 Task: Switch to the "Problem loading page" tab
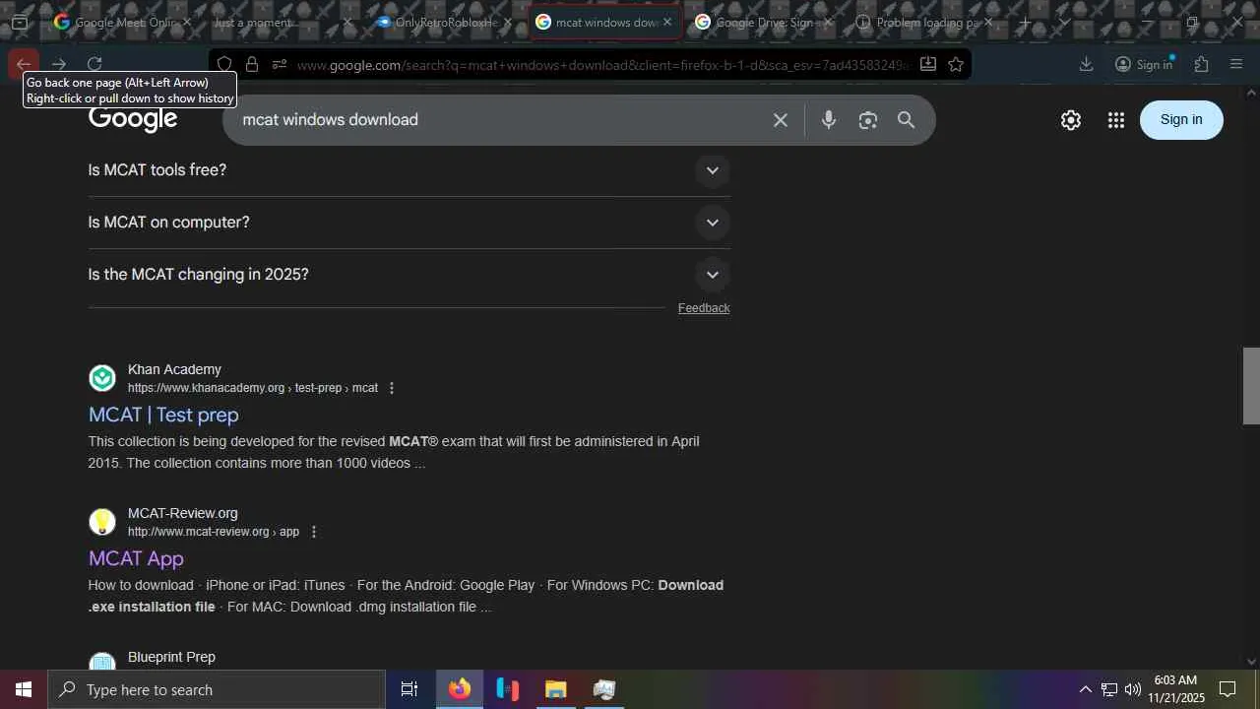pyautogui.click(x=925, y=22)
